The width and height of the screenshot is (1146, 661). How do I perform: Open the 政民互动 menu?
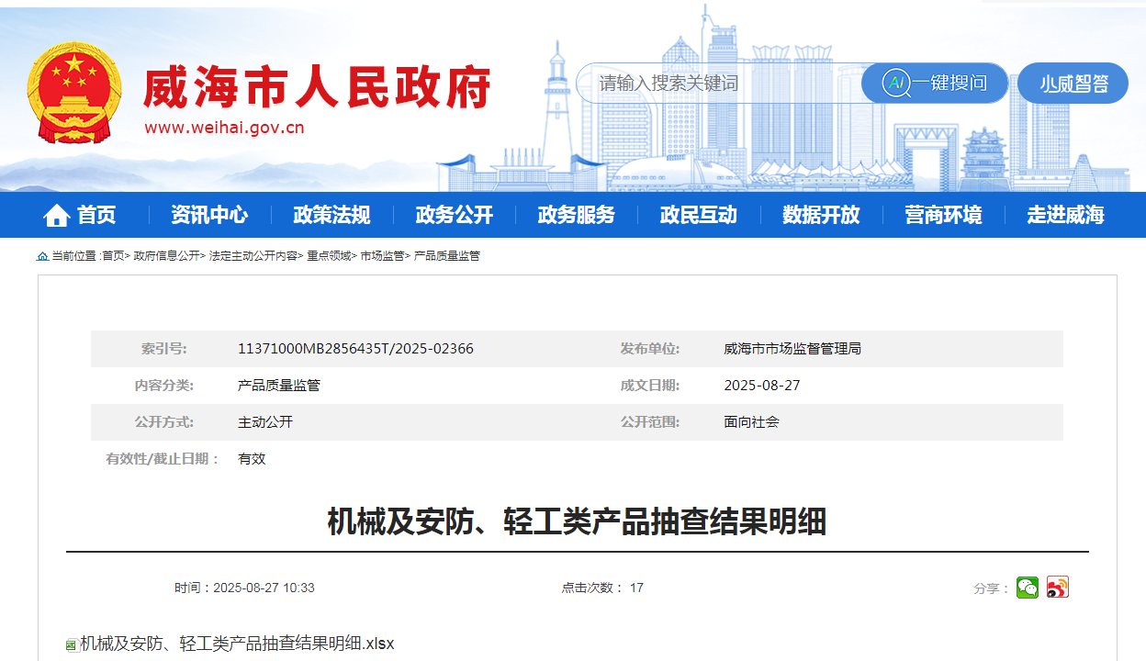tap(699, 216)
